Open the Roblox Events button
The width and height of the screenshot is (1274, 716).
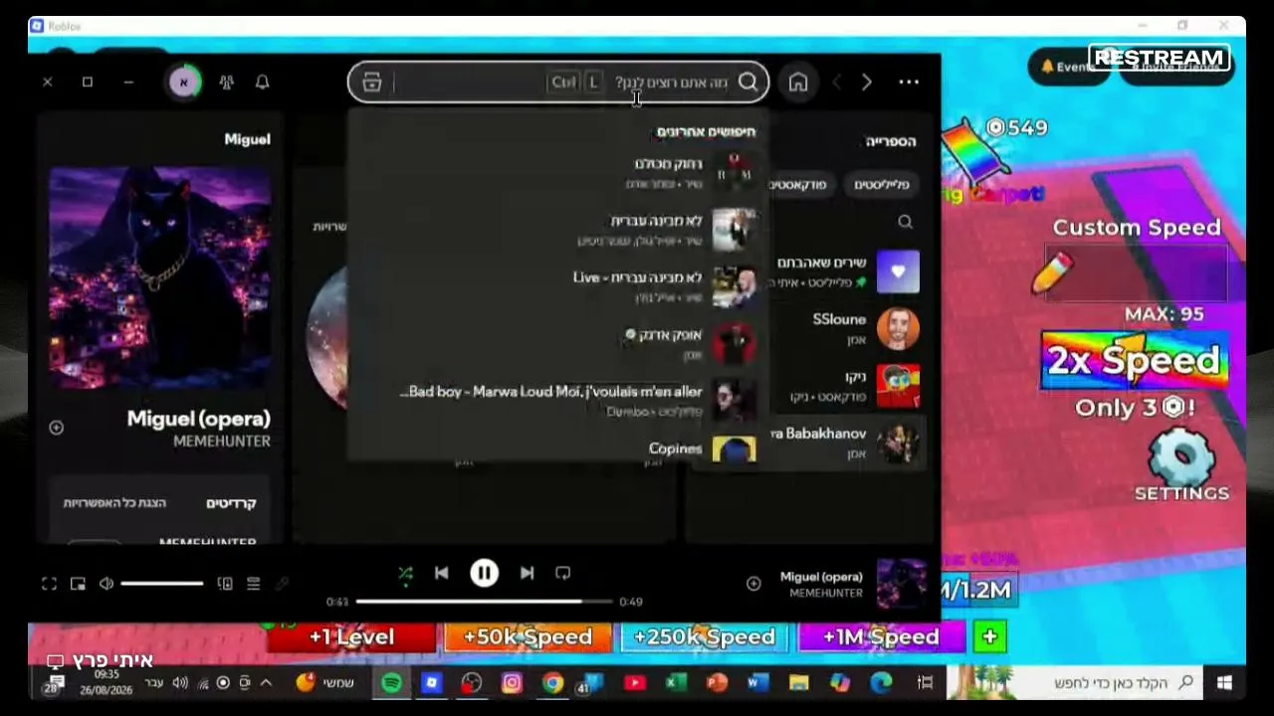pos(1068,67)
